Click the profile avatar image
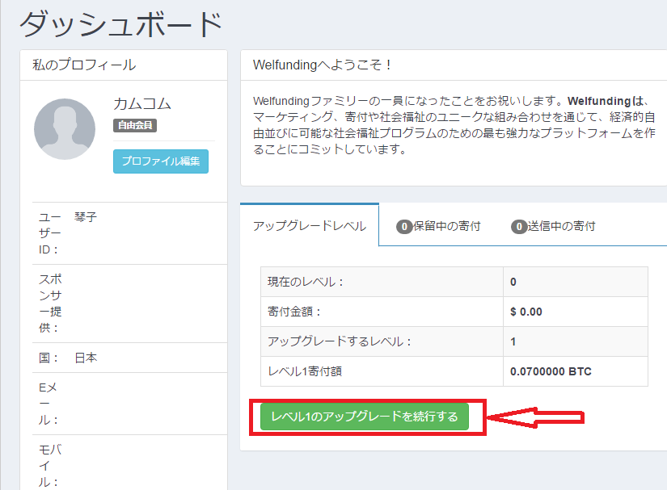This screenshot has width=667, height=490. [x=65, y=129]
